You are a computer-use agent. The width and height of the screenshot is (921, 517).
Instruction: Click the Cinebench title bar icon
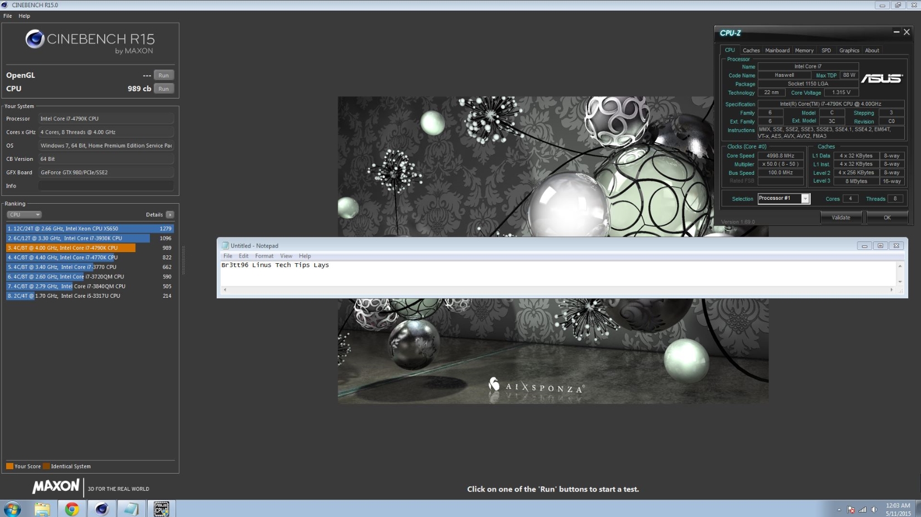(x=5, y=5)
